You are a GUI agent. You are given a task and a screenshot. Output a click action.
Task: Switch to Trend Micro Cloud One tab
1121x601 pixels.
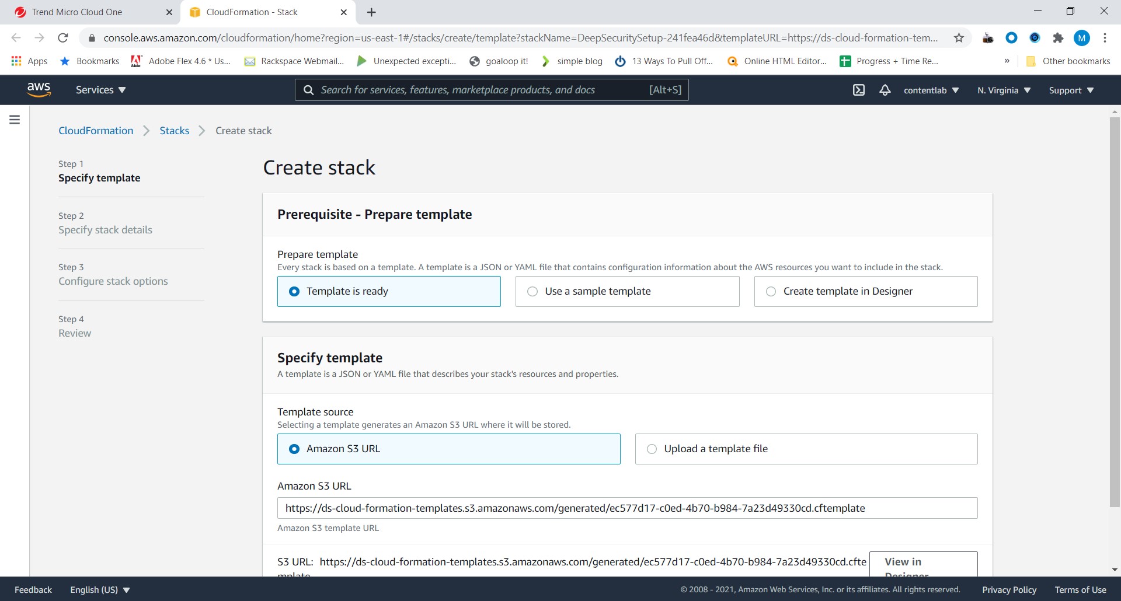tap(93, 12)
